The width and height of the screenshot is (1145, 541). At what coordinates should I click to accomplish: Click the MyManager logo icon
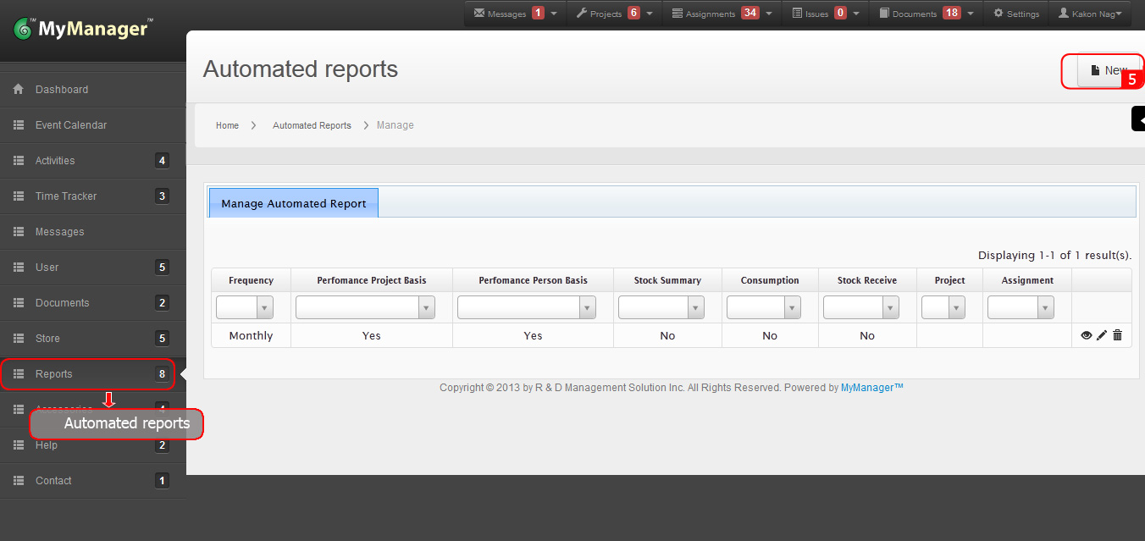(23, 30)
